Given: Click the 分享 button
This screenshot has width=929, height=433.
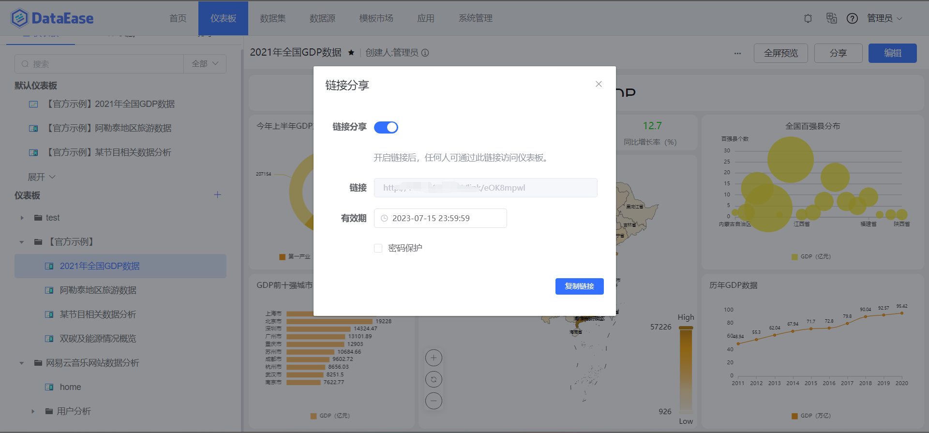Looking at the screenshot, I should click(x=839, y=53).
